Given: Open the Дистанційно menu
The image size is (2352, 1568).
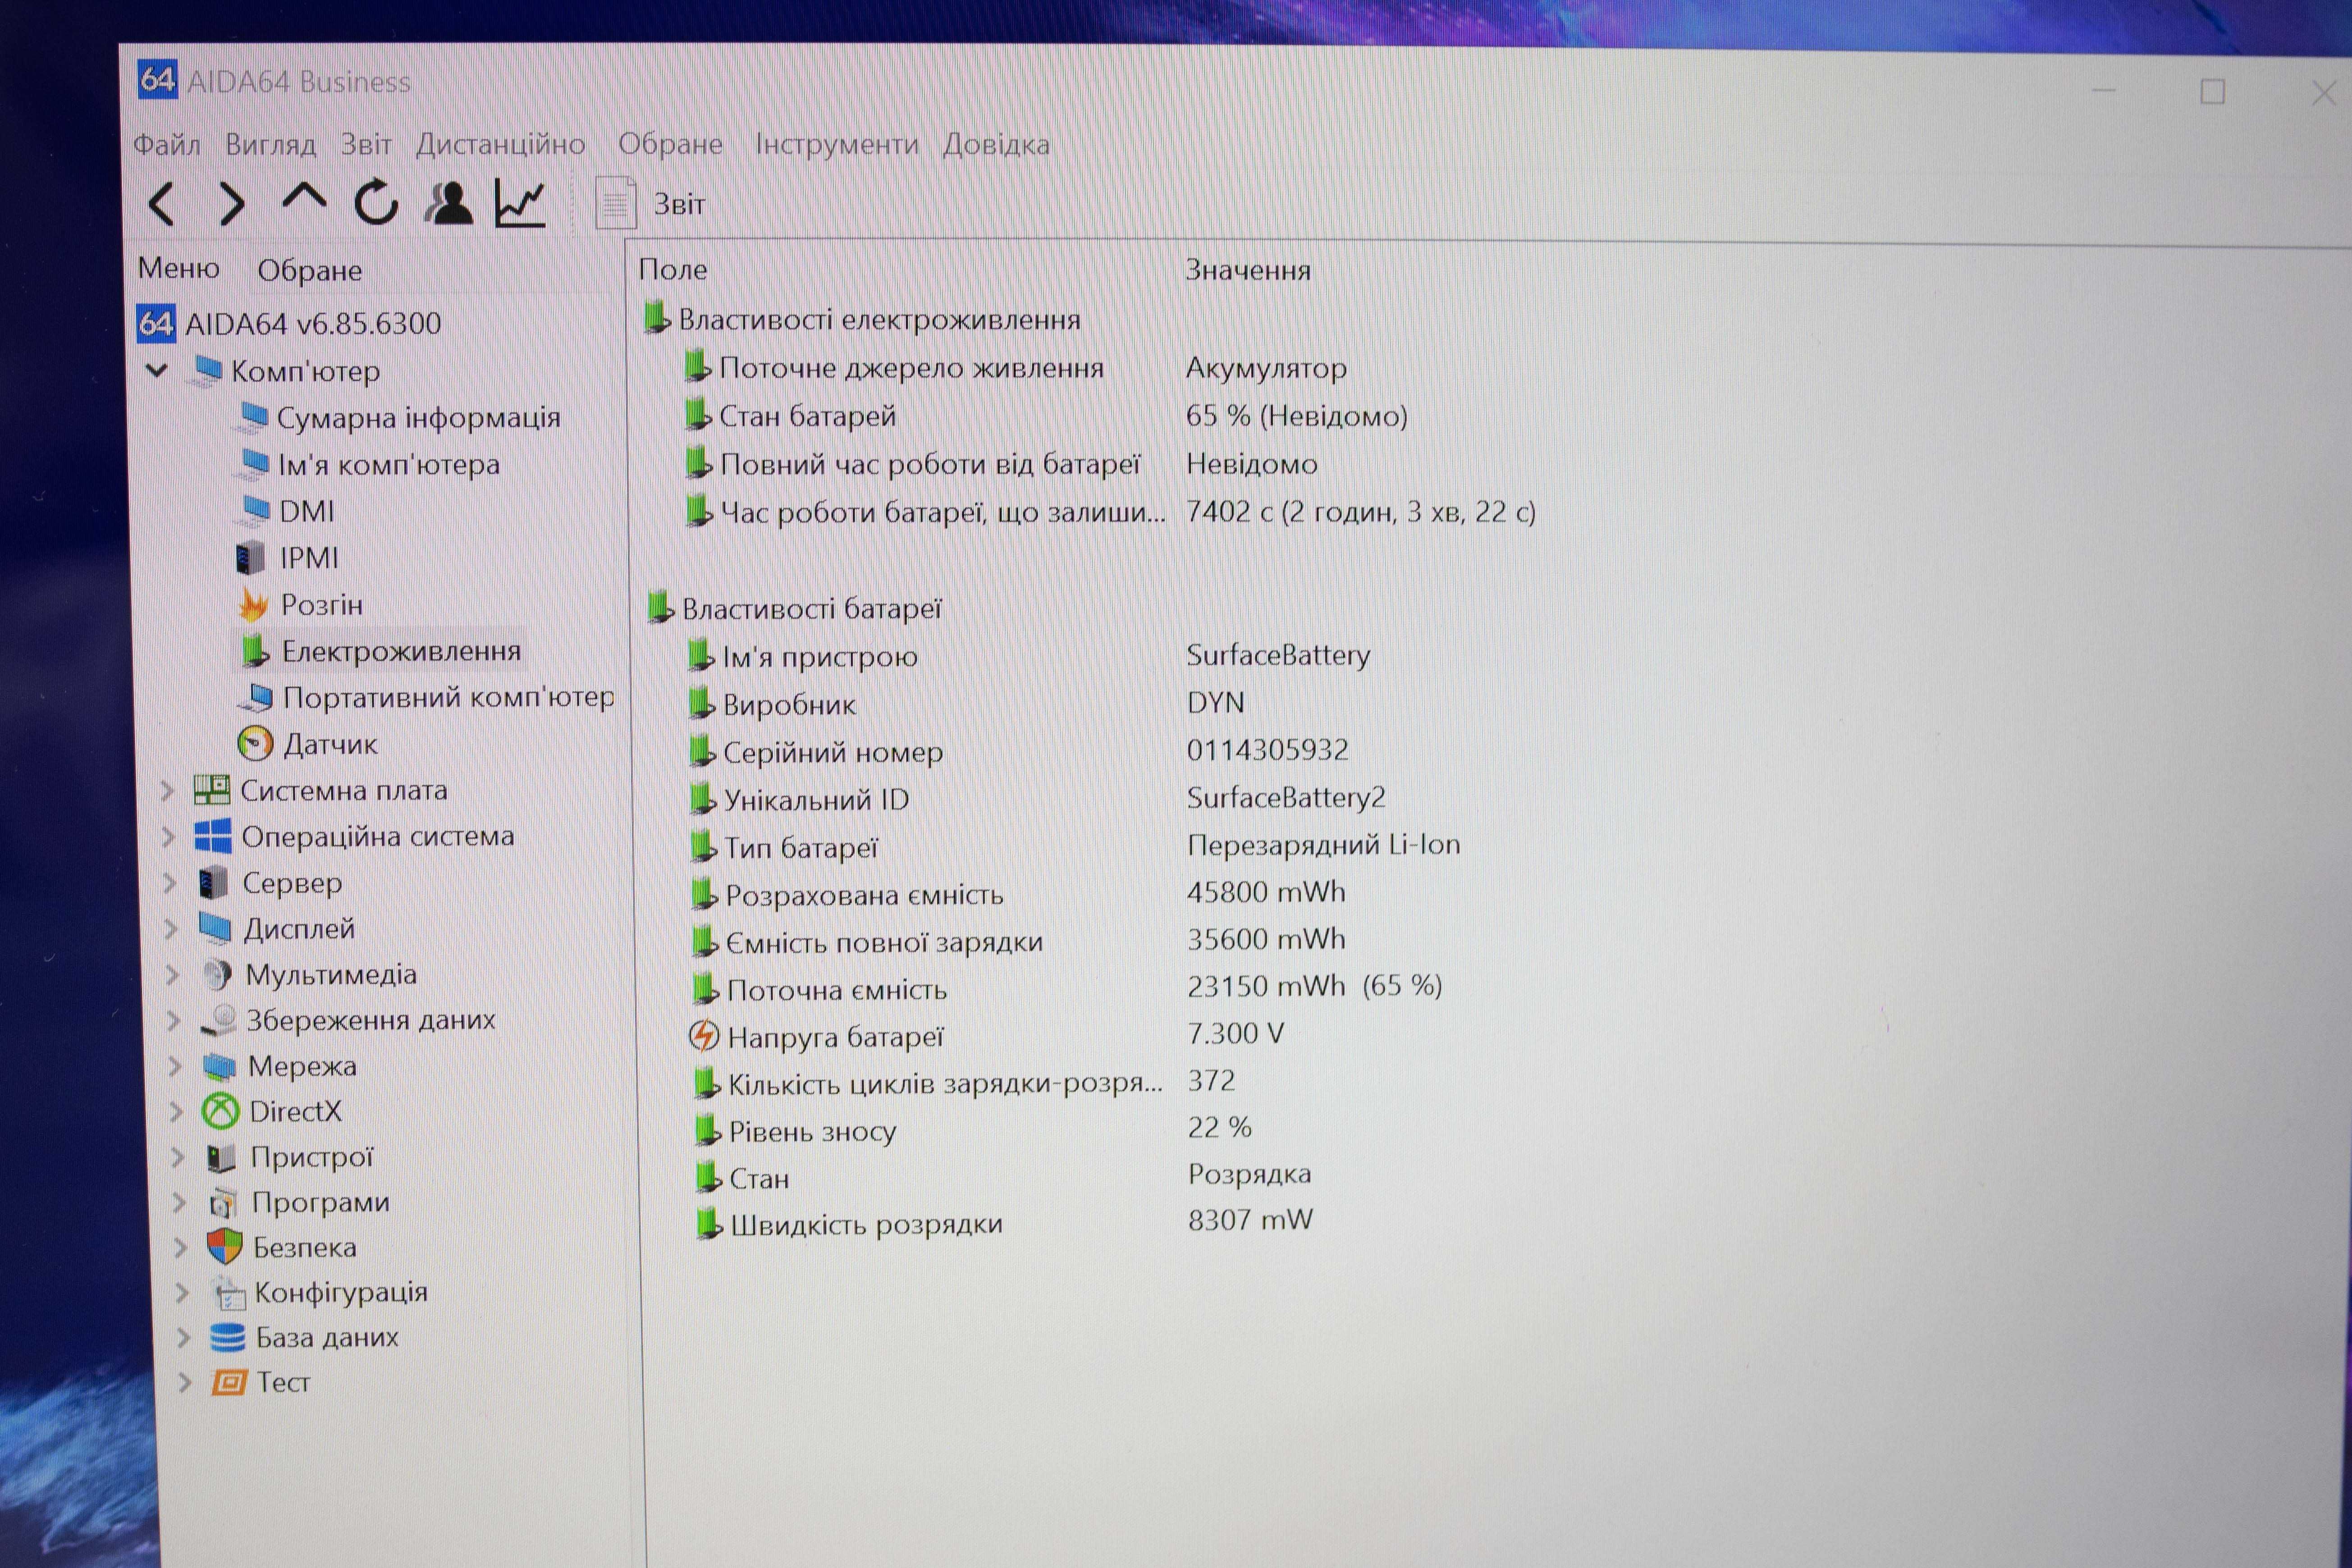Looking at the screenshot, I should point(500,144).
